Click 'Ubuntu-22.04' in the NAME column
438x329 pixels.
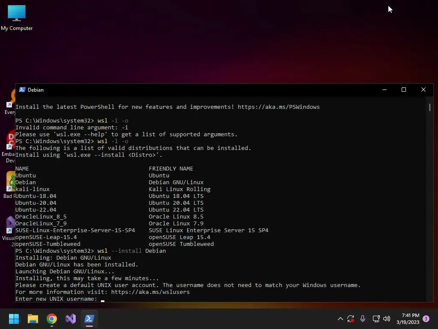coord(36,210)
